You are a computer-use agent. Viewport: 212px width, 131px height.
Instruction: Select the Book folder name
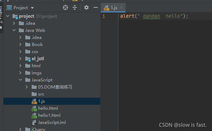click(x=37, y=44)
